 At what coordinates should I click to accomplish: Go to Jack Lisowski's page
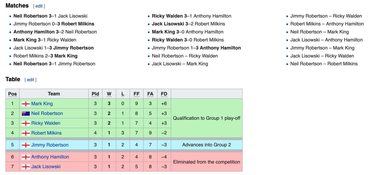[46, 167]
